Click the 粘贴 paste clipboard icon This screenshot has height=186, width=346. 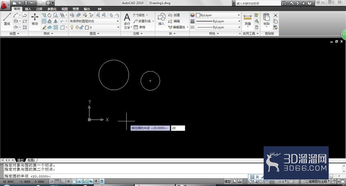click(x=266, y=20)
